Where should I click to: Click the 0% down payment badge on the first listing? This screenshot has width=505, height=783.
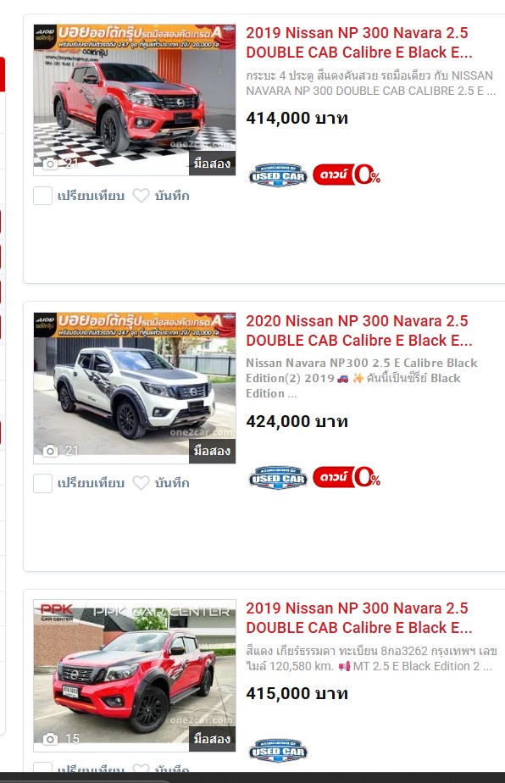coord(347,175)
